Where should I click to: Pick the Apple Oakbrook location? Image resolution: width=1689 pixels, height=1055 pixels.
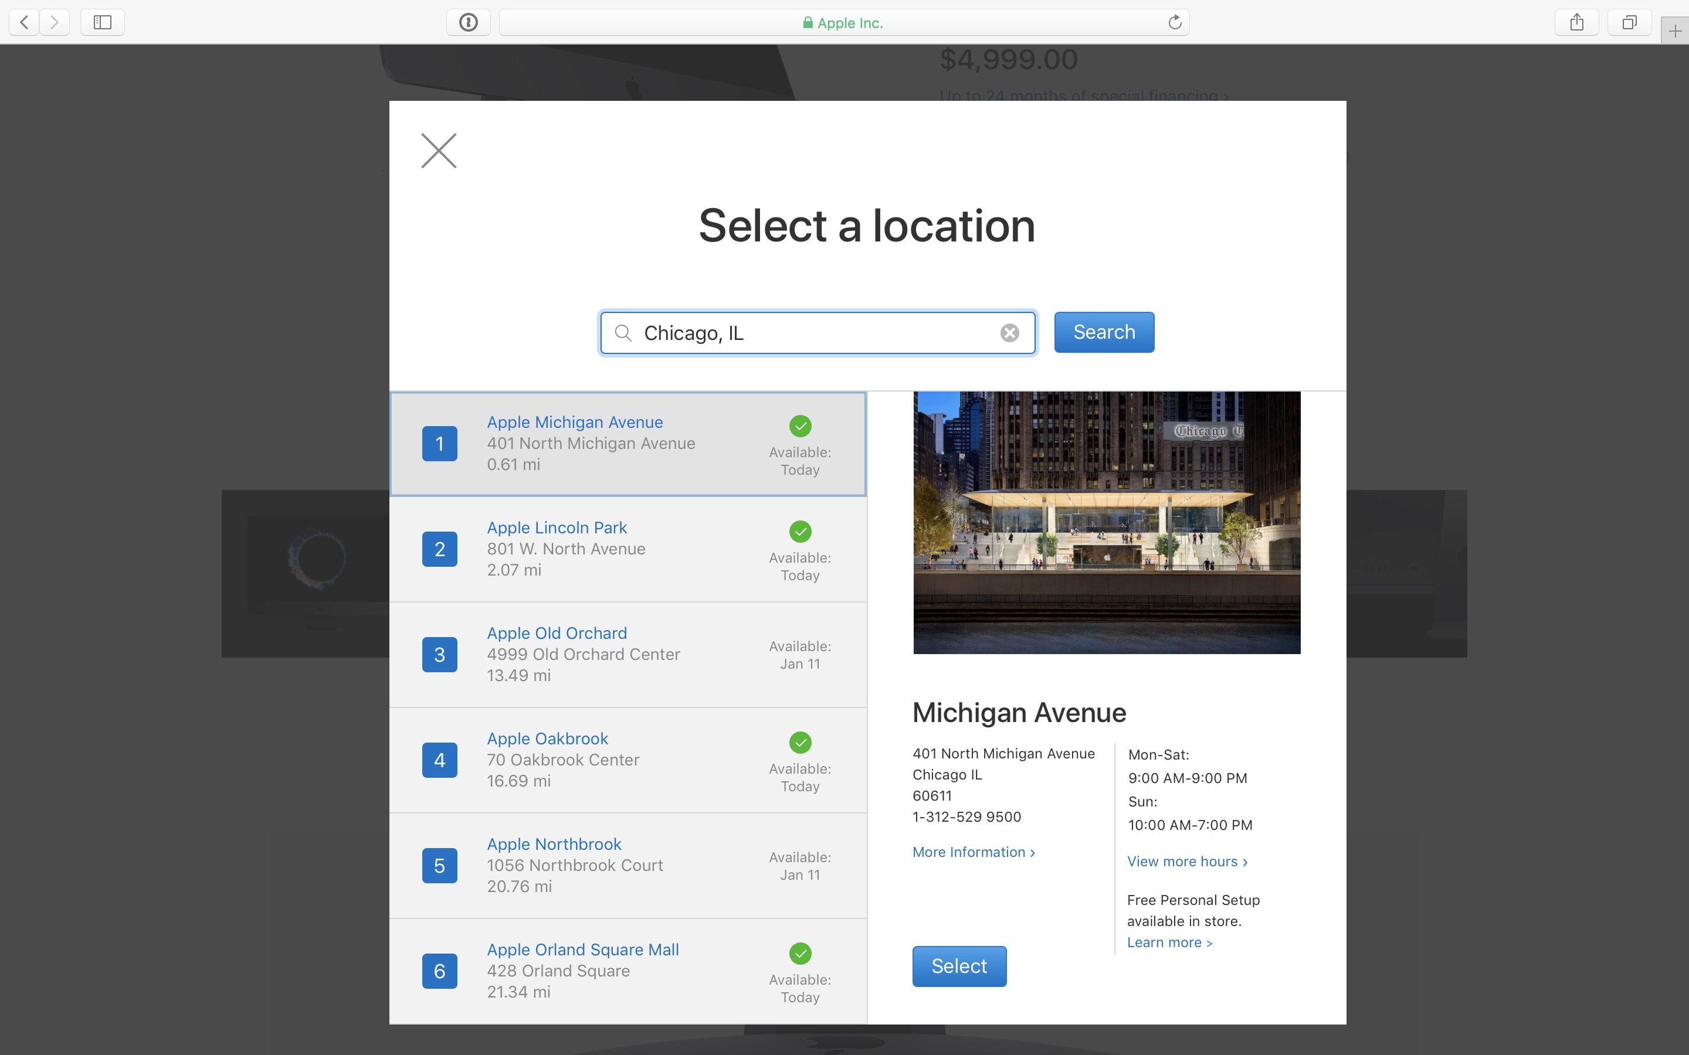click(547, 738)
